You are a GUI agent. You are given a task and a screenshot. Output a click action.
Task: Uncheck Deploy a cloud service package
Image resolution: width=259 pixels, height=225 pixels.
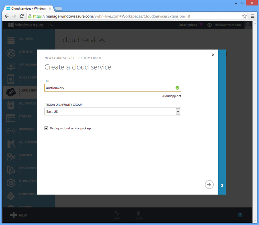tap(46, 128)
